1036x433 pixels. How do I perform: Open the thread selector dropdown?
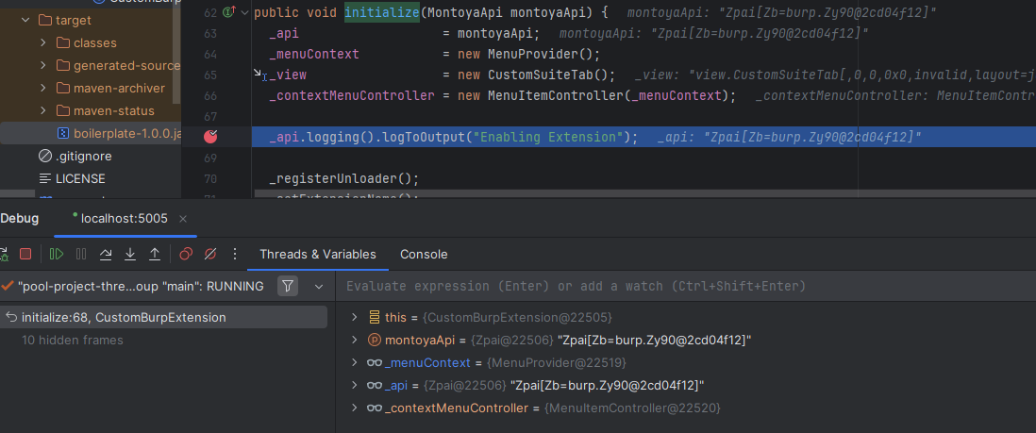[319, 286]
